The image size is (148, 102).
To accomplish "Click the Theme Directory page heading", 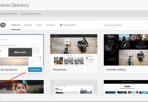I will click(x=15, y=5).
